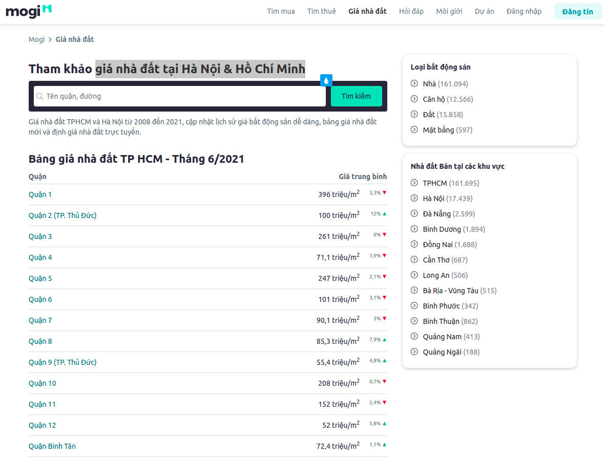Image resolution: width=604 pixels, height=459 pixels.
Task: Go to Giá nhà đất page
Action: pos(367,12)
